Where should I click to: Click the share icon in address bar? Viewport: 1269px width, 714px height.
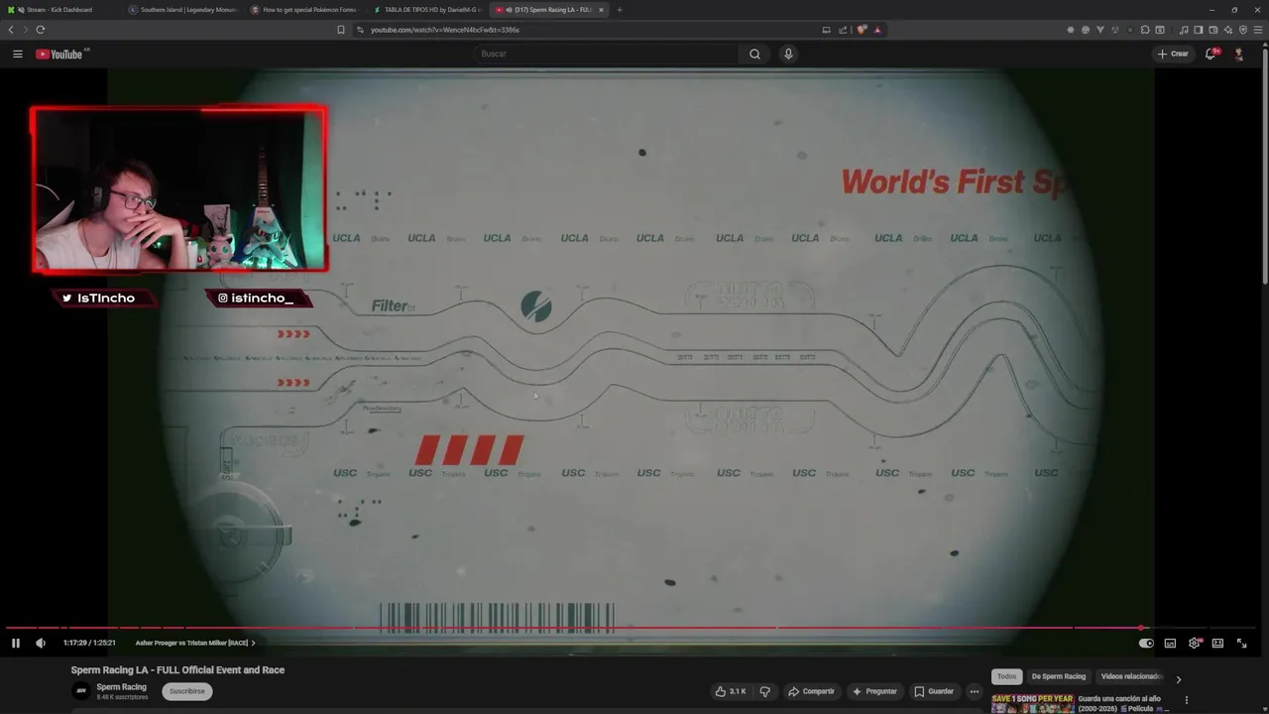click(x=843, y=30)
